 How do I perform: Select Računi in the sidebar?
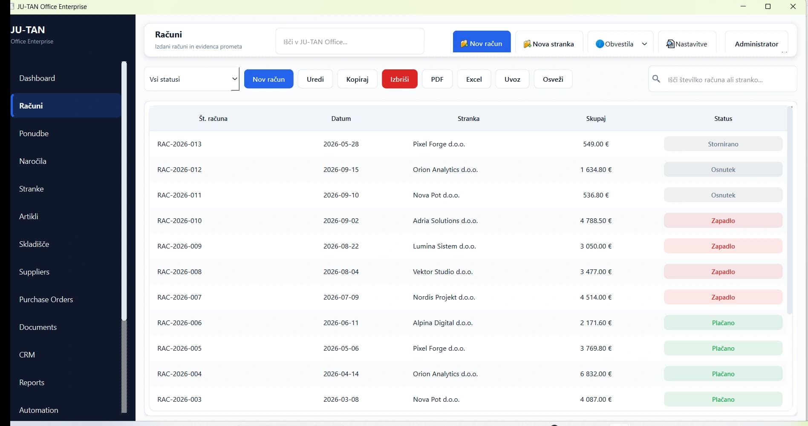(66, 106)
